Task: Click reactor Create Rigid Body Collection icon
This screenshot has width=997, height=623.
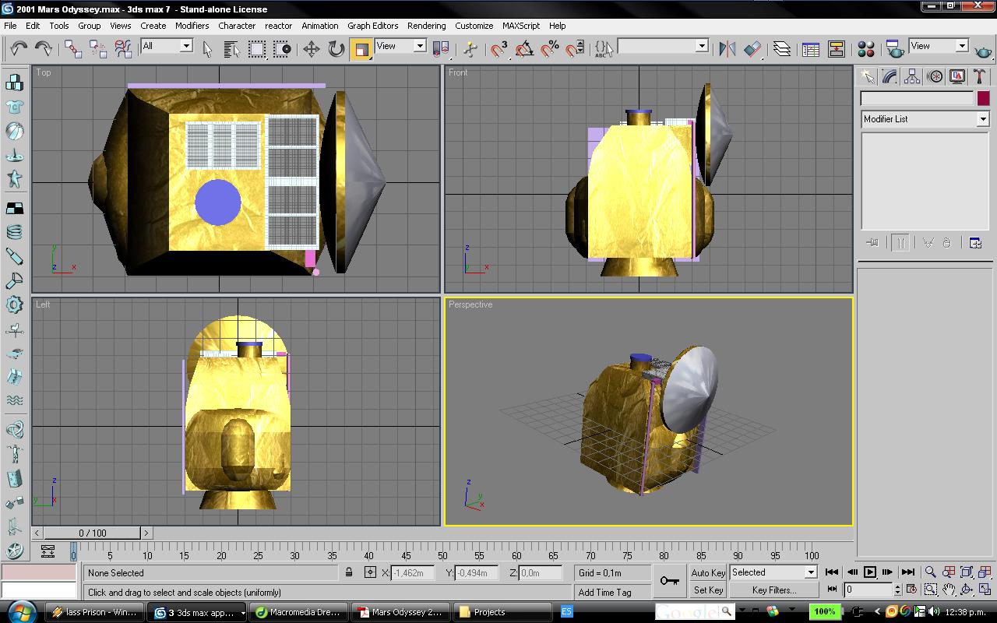Action: click(14, 83)
